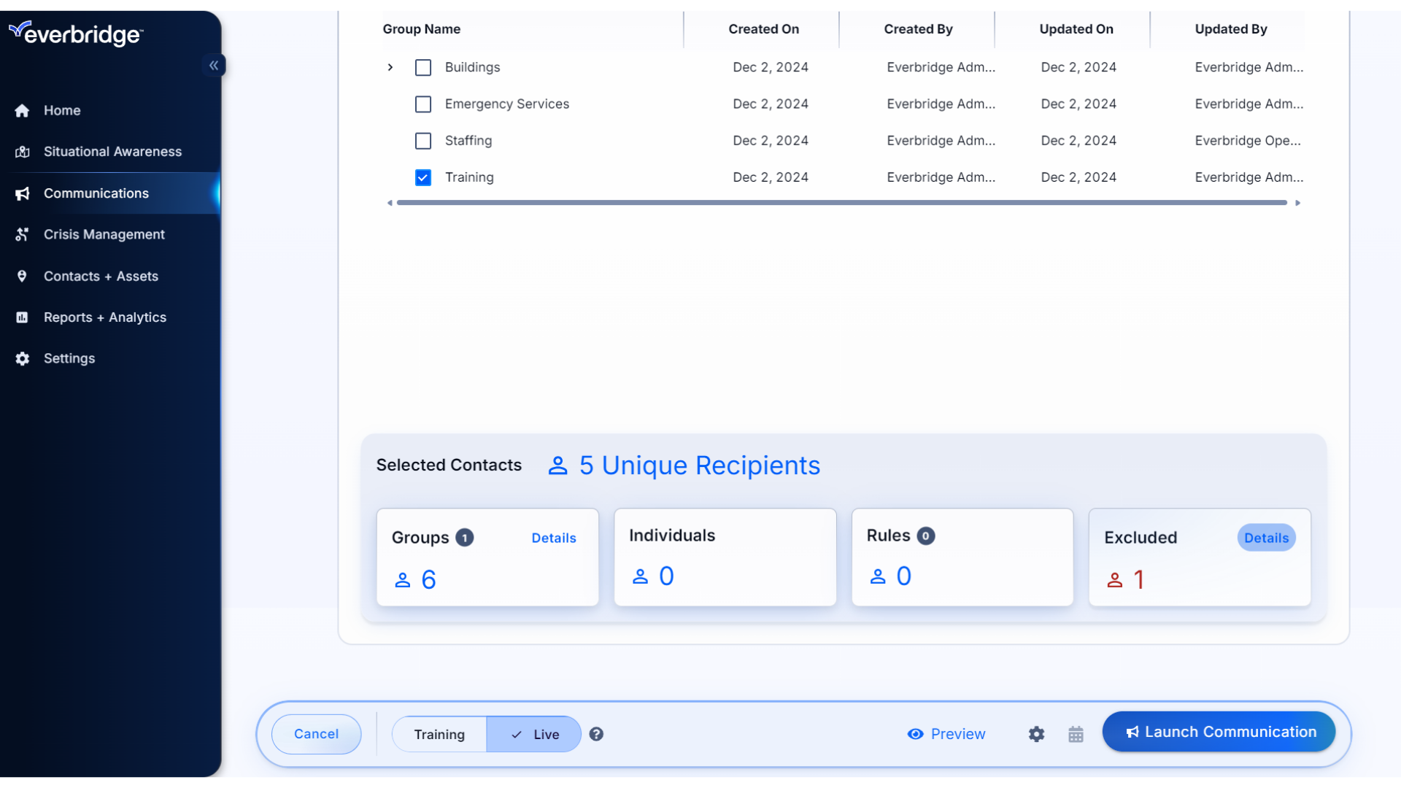This screenshot has height=788, width=1401.
Task: Click the Situational Awareness map icon
Action: coord(22,152)
